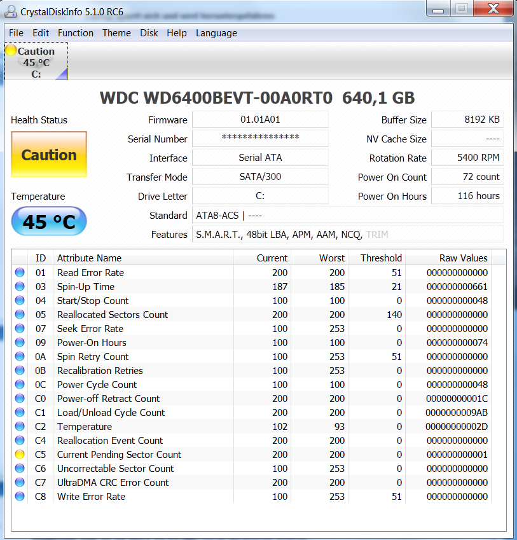Click the Power On Count field showing 72 count

[467, 177]
